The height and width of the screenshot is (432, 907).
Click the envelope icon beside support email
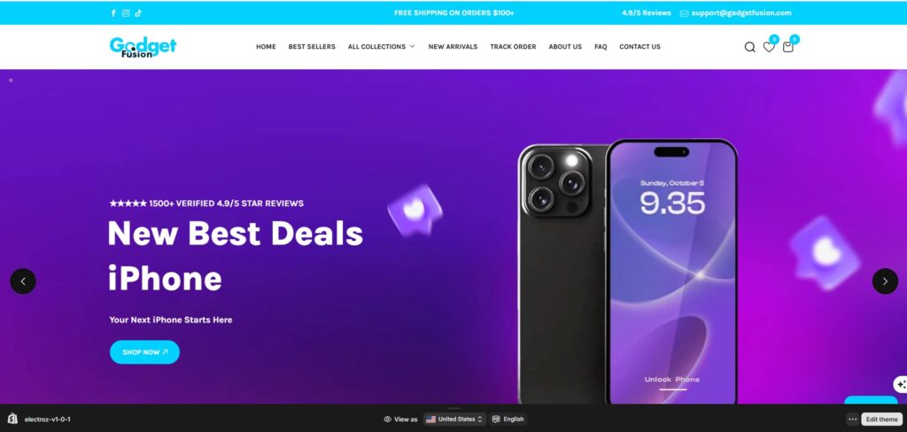[685, 13]
